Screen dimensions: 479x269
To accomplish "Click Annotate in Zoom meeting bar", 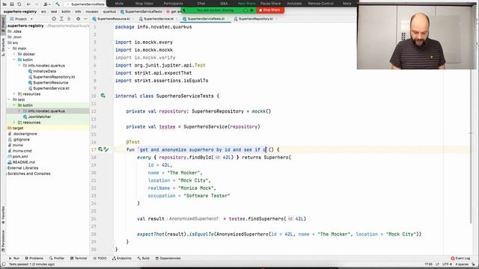I will 294,3.
